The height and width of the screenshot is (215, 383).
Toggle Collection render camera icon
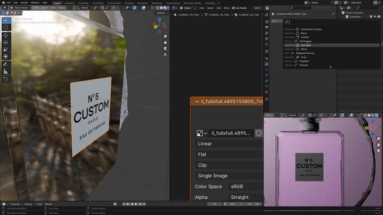(379, 17)
